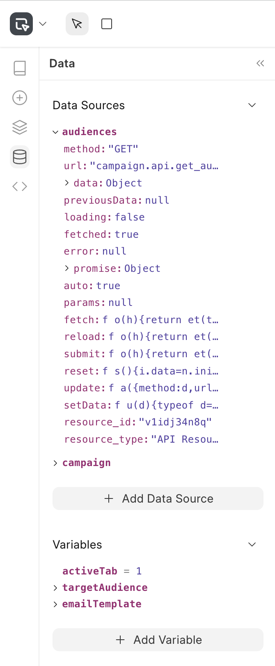Click the app logo icon at top left

pos(21,24)
